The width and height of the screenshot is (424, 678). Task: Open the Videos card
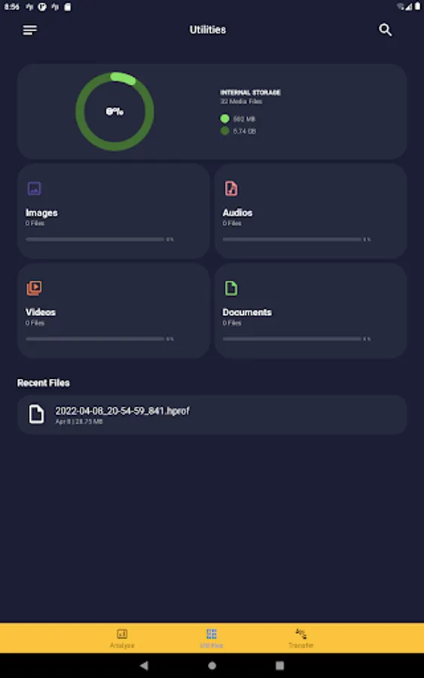[114, 310]
